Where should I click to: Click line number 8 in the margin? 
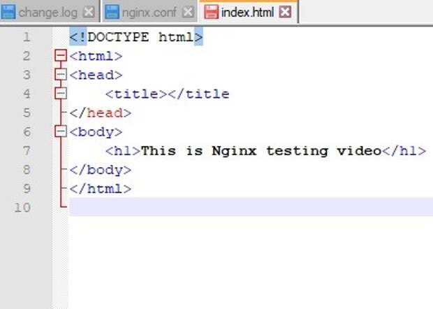[27, 170]
